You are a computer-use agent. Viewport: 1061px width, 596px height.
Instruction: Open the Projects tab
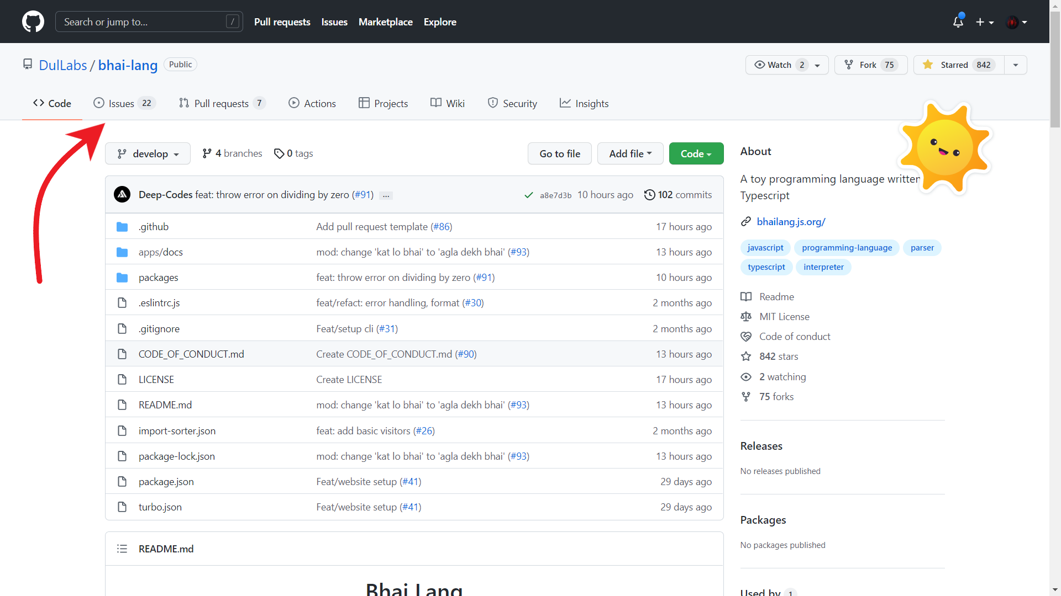point(383,103)
